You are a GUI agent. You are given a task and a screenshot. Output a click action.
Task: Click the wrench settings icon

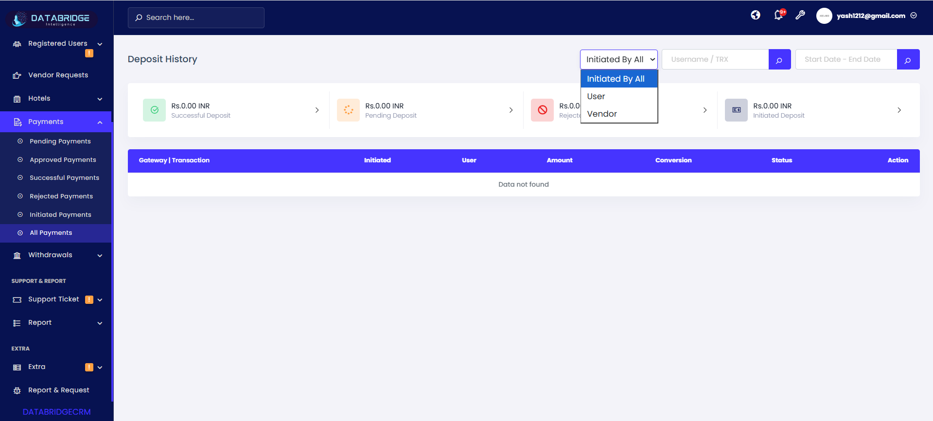[800, 15]
